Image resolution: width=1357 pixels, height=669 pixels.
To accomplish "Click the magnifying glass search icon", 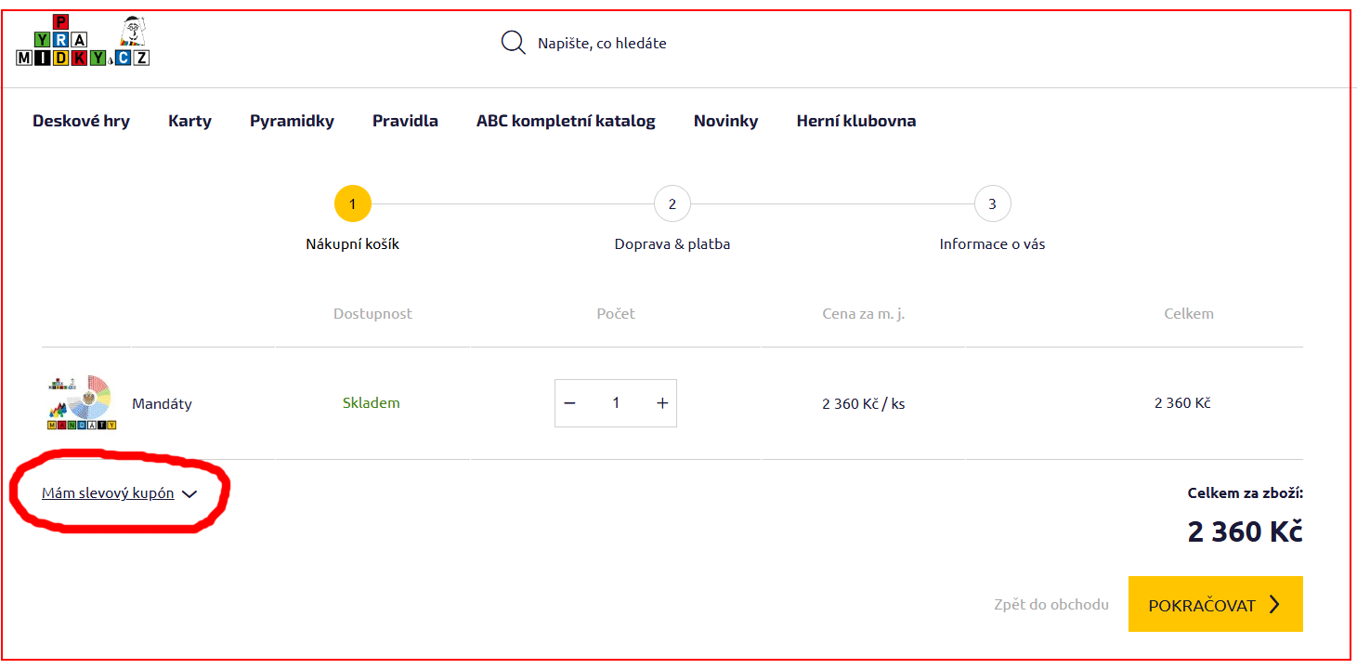I will pos(513,43).
